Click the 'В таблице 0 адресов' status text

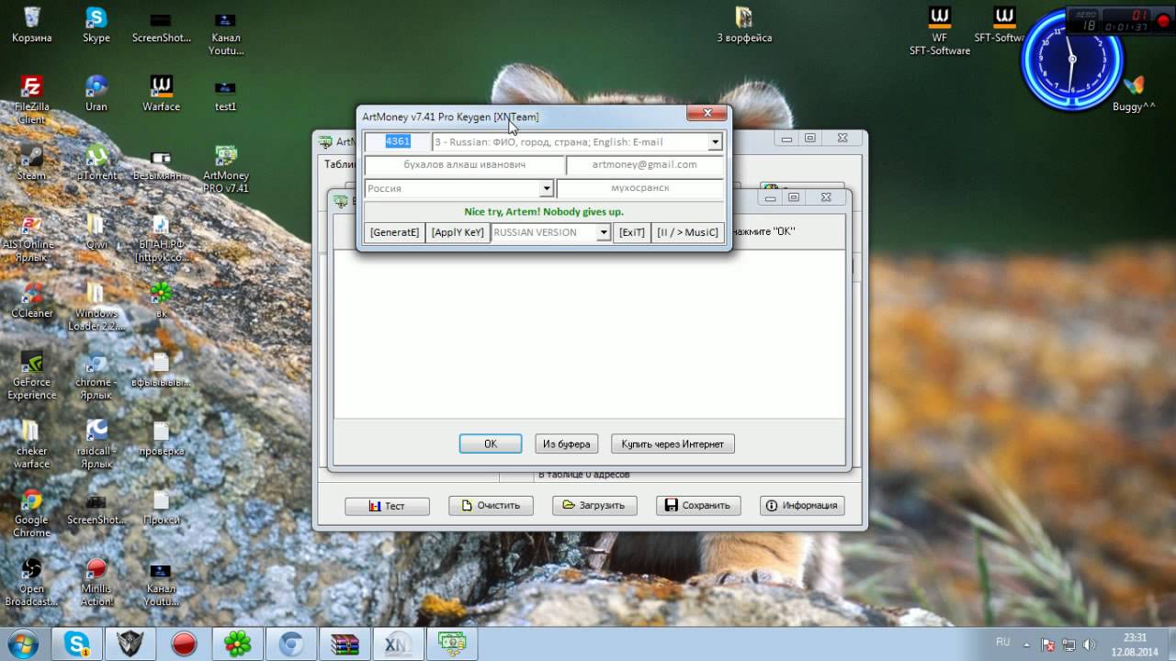click(583, 475)
